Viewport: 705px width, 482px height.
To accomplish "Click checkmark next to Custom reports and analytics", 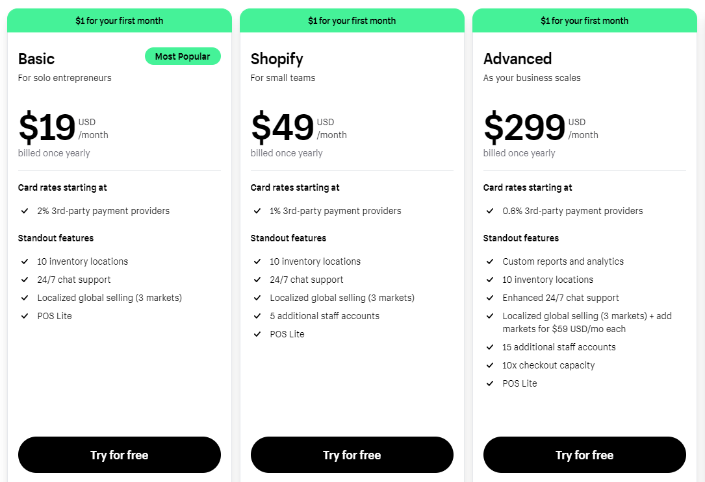I will 490,261.
